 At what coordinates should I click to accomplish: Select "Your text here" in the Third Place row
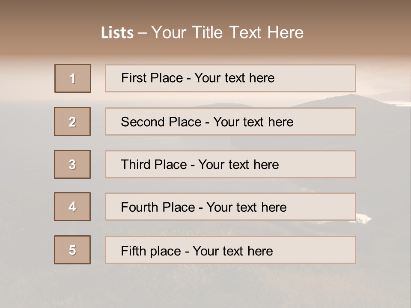[x=238, y=165]
